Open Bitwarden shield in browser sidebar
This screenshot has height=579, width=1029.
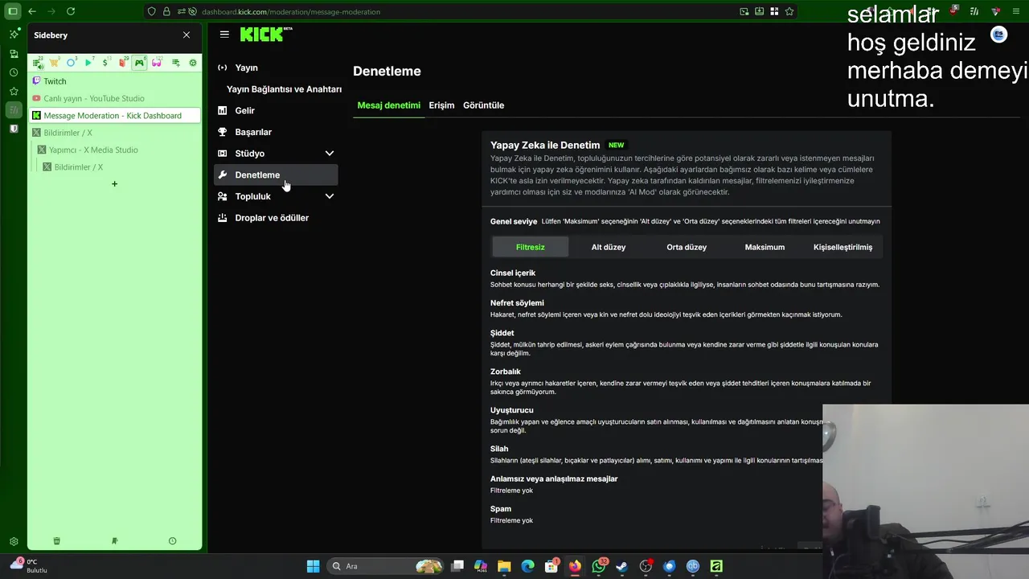(14, 129)
